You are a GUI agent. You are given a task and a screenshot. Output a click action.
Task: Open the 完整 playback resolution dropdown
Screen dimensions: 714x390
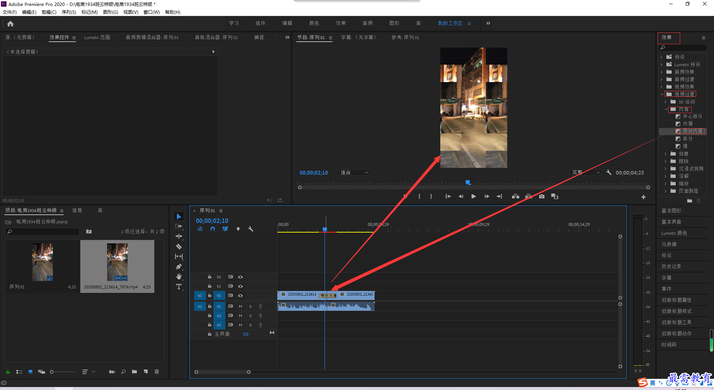(585, 172)
